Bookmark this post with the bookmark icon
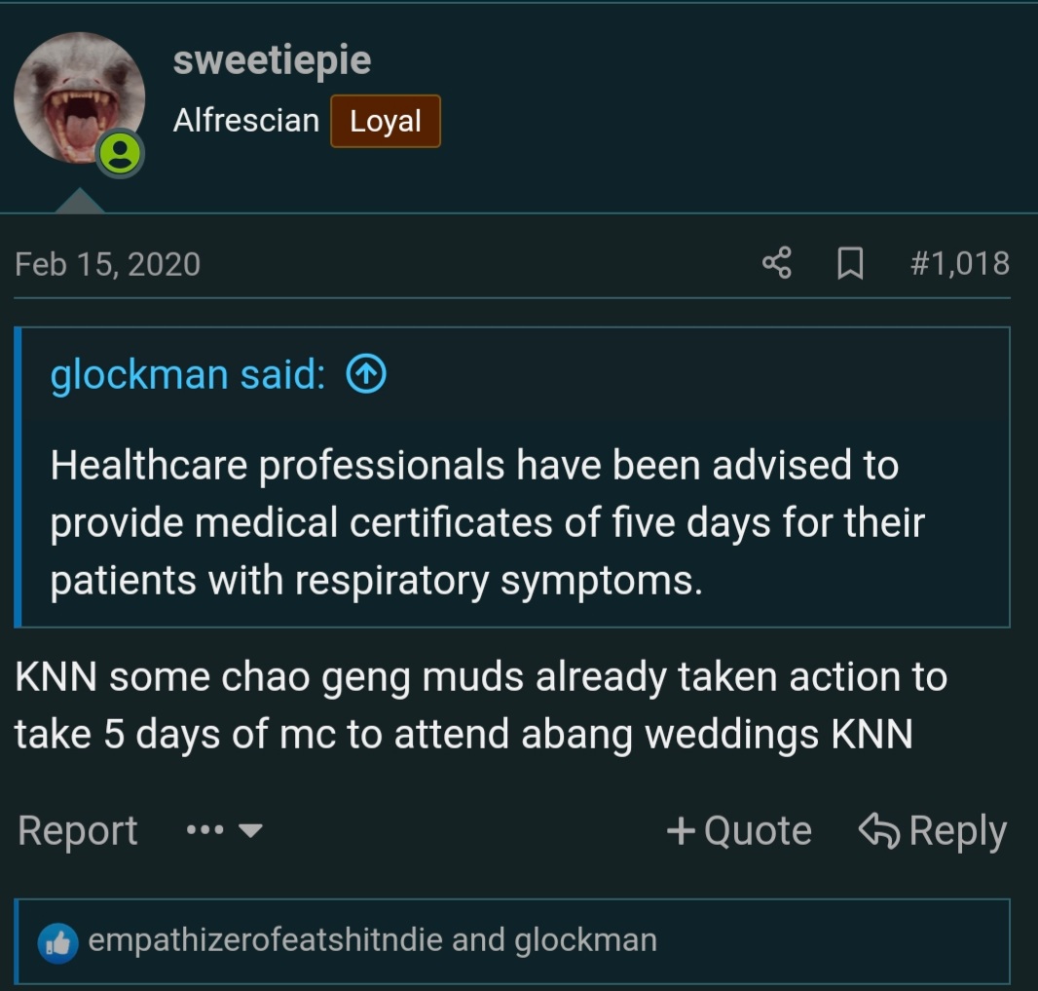This screenshot has width=1038, height=991. pyautogui.click(x=850, y=263)
